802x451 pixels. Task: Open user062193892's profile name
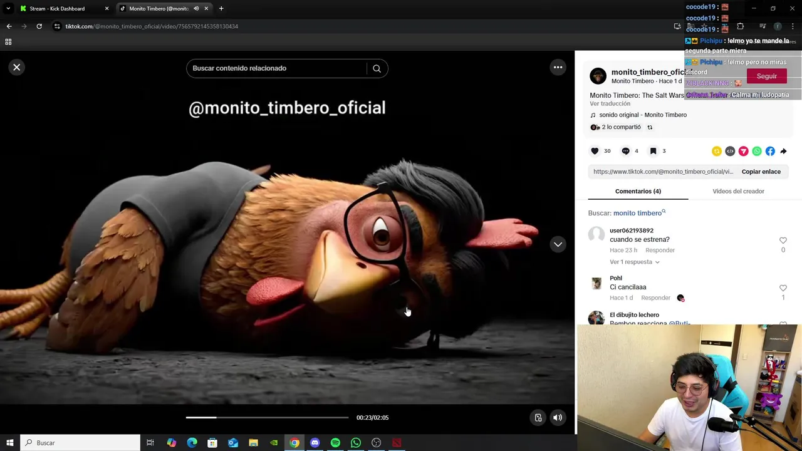[x=632, y=231]
